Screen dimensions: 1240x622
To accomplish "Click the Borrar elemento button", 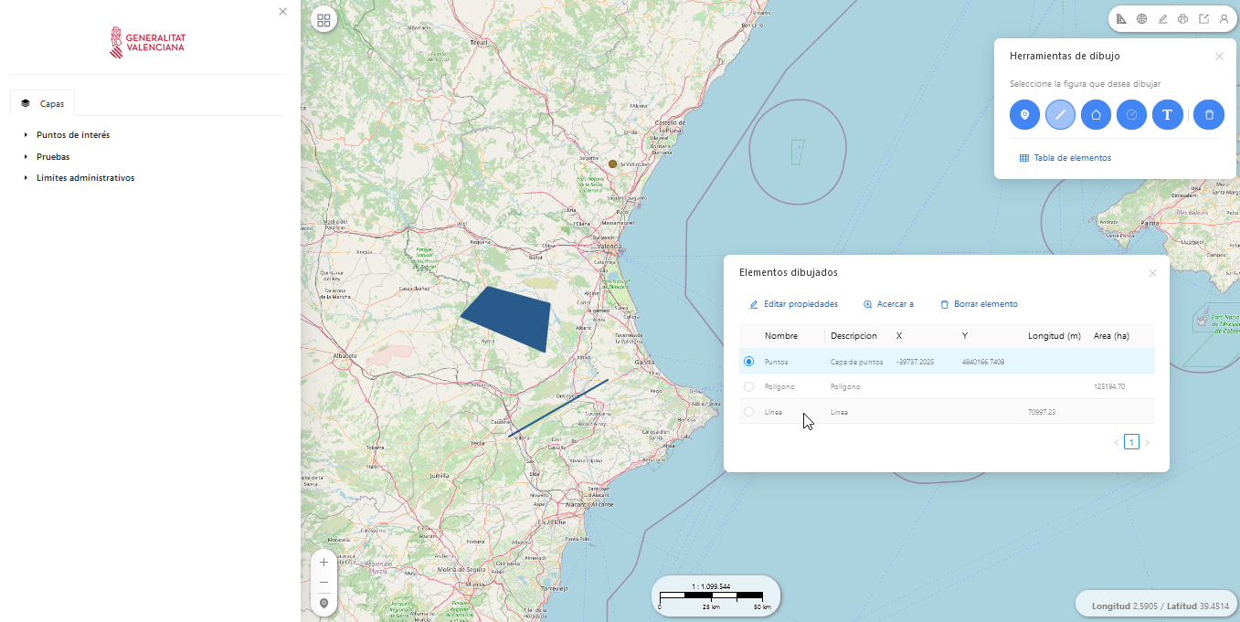I will [979, 304].
